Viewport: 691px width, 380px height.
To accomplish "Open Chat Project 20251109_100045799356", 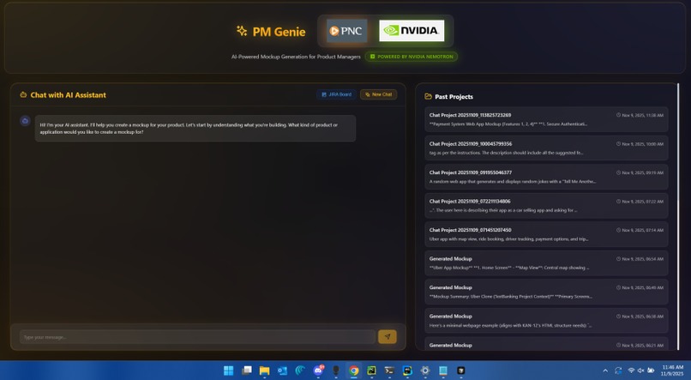I will click(x=546, y=148).
